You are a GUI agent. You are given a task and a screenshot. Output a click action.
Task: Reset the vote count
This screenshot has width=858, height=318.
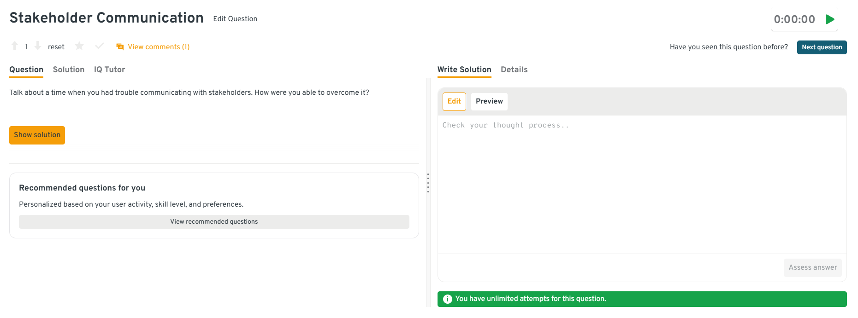[56, 47]
